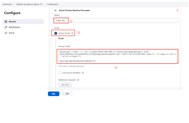Click into the Groovy Script code text area
The image size is (189, 123).
coord(117,56)
